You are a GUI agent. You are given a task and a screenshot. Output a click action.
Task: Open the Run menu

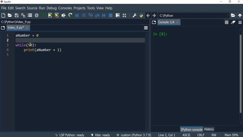tap(42, 8)
